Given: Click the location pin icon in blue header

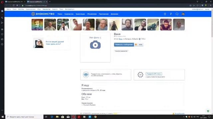Looking at the screenshot, I should (171, 14).
